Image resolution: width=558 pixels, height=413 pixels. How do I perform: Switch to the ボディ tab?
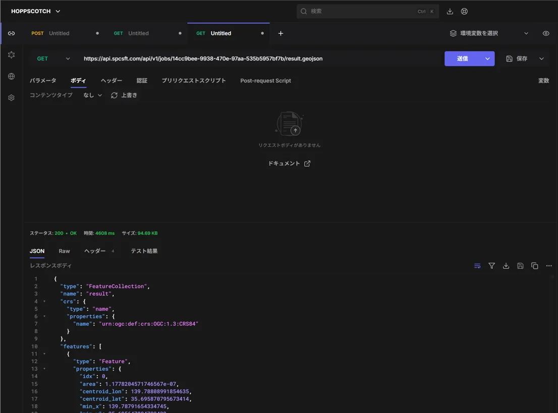click(x=78, y=81)
